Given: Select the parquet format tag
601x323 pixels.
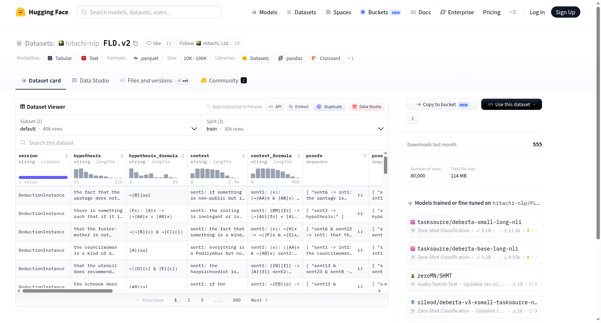Looking at the screenshot, I should tap(146, 58).
